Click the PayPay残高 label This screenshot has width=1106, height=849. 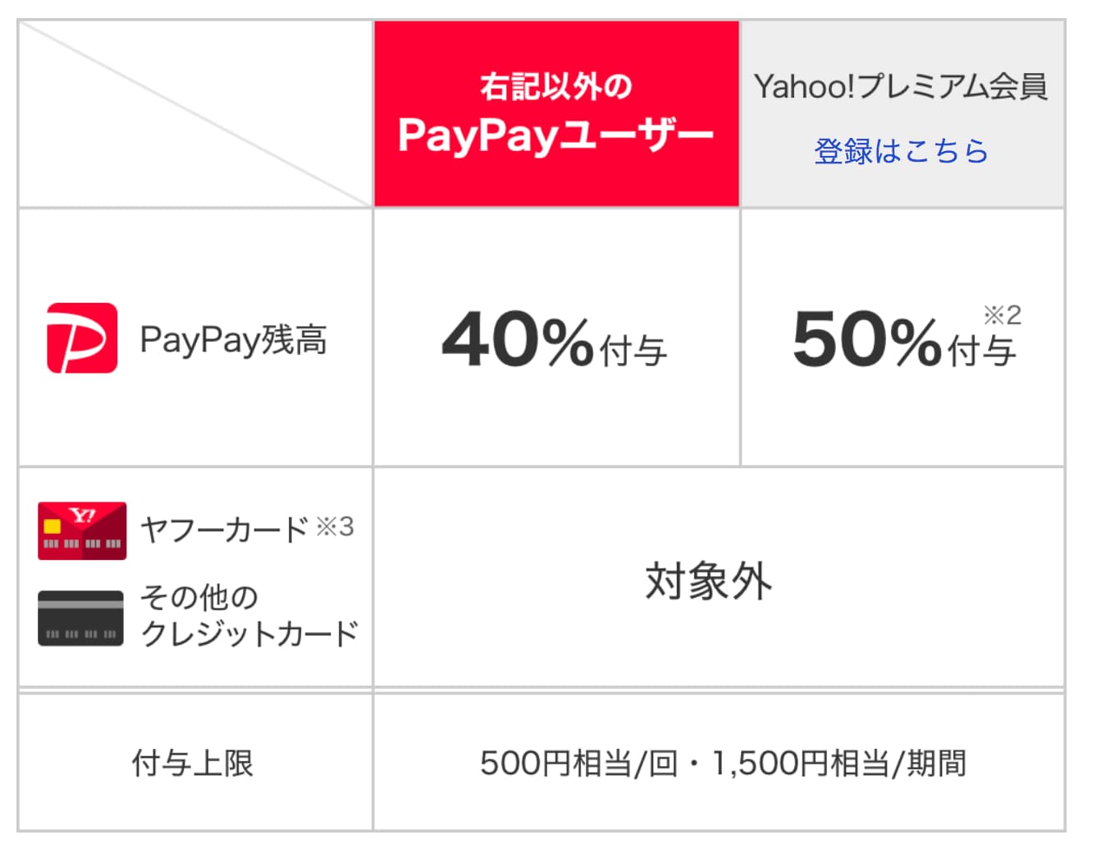click(233, 339)
